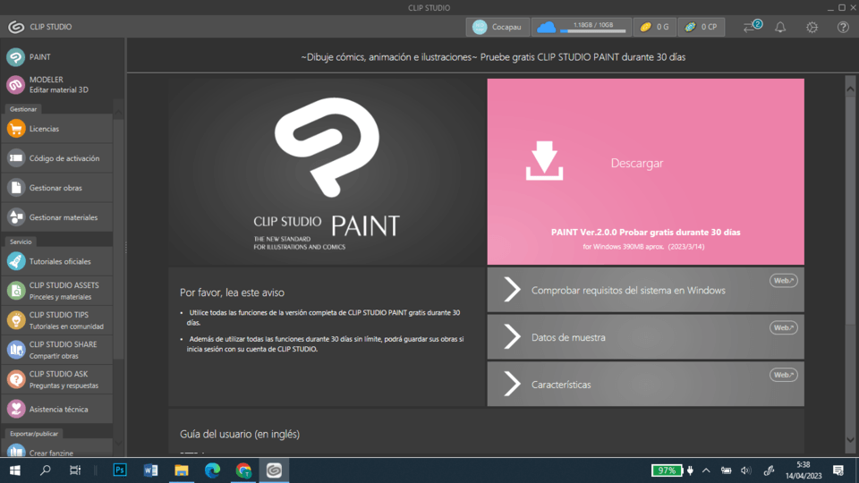Screen dimensions: 859x483
Task: Open Photoshop from taskbar
Action: 119,470
